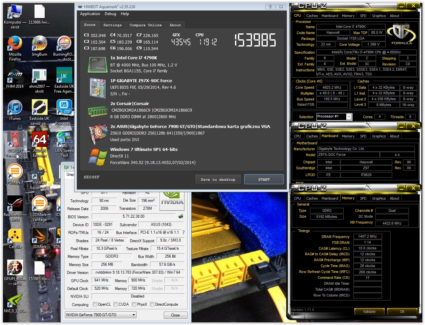Open About tab in Aquamark

pyautogui.click(x=175, y=25)
